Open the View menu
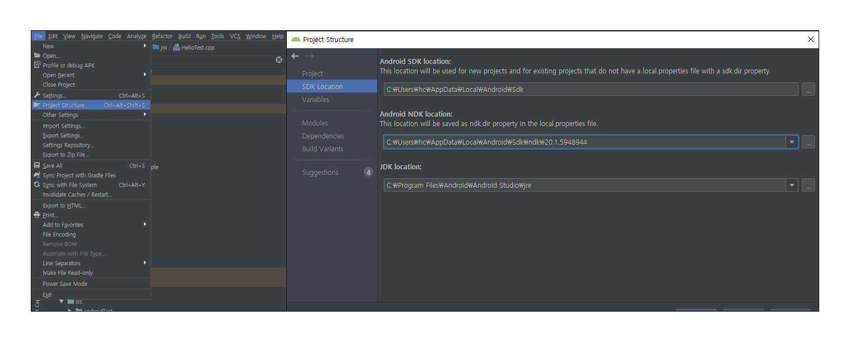850x343 pixels. point(69,36)
